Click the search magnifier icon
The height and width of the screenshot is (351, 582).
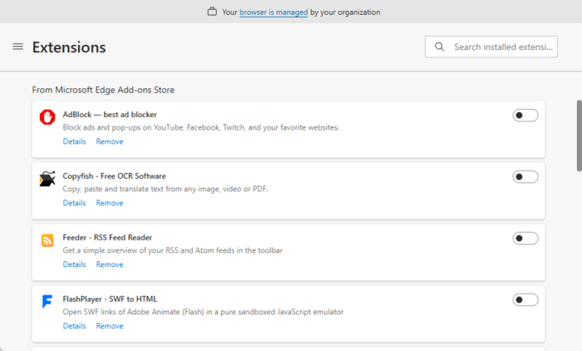438,47
